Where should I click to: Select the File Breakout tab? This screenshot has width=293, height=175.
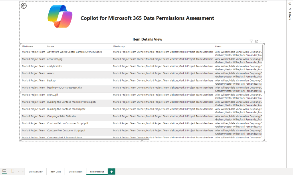coord(97,172)
